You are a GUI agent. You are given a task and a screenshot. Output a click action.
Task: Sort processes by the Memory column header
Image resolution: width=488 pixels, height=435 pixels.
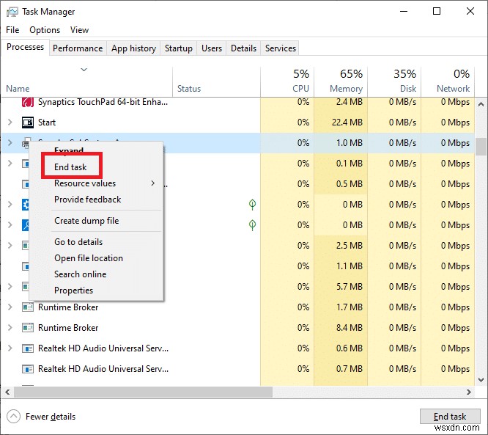tap(346, 81)
